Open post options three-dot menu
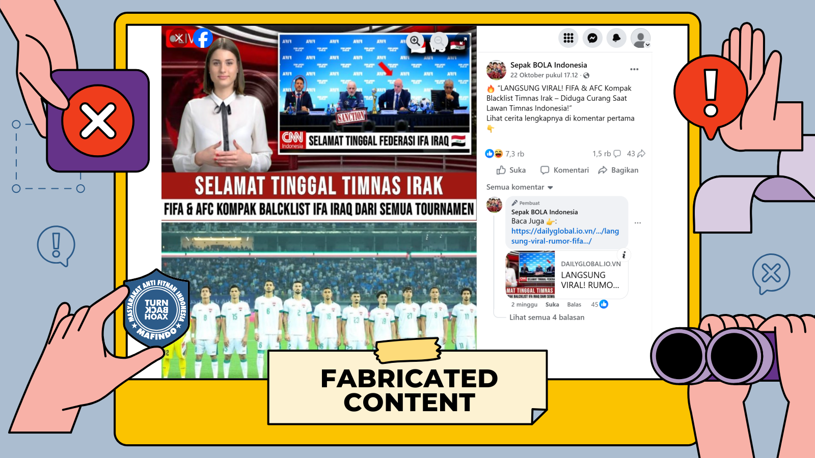815x458 pixels. (634, 69)
